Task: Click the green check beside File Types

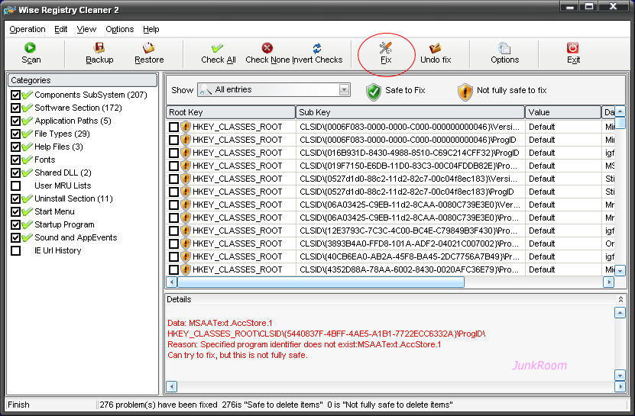Action: tap(28, 134)
